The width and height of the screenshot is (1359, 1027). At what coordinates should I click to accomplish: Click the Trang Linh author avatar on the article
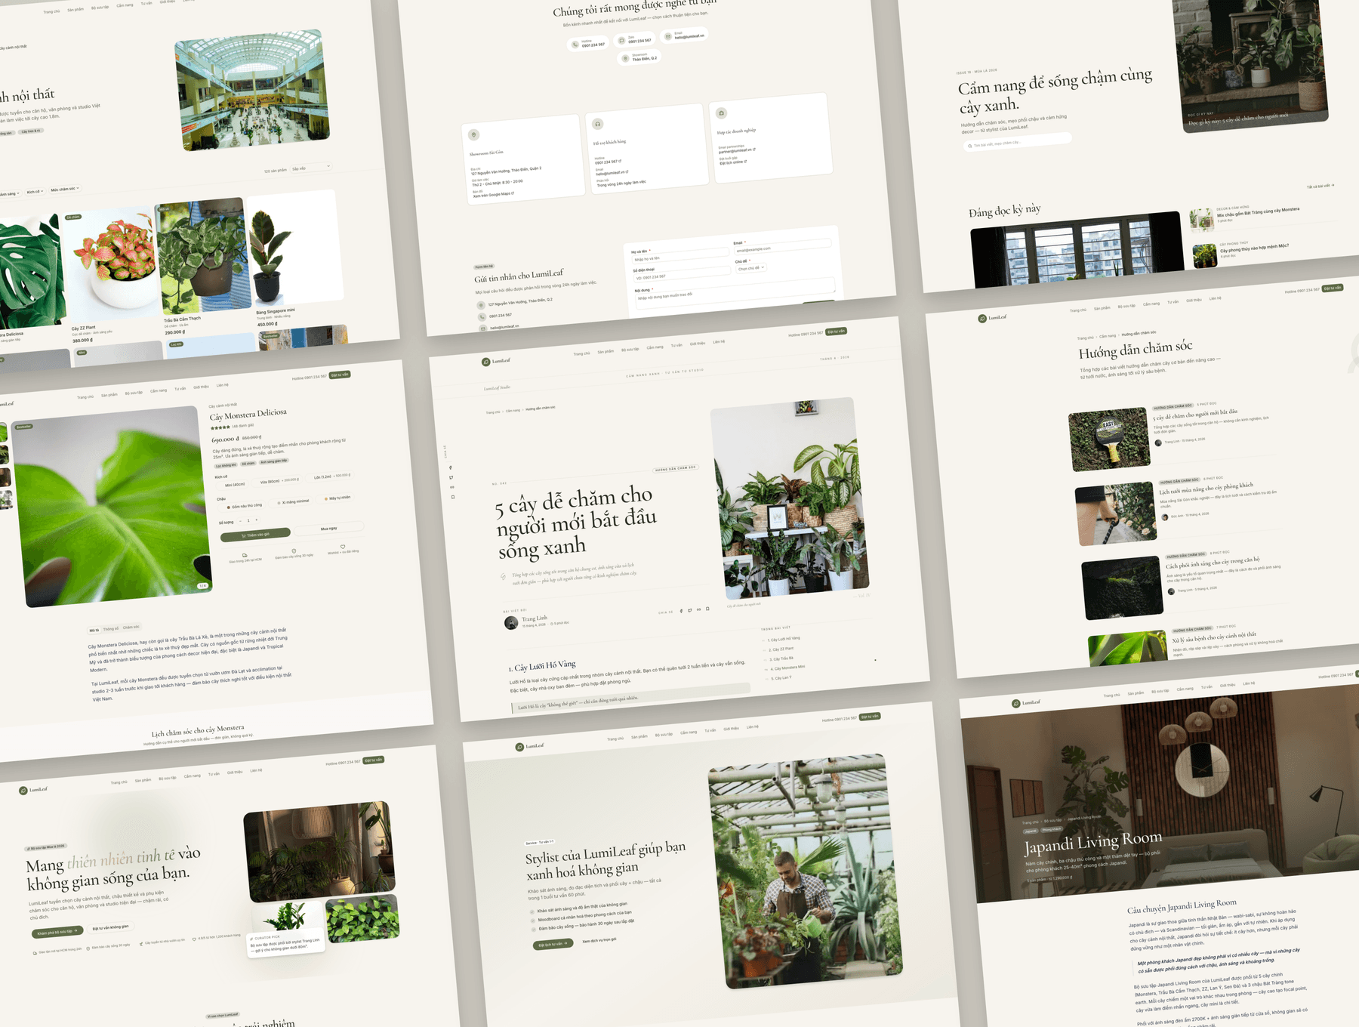(x=511, y=622)
